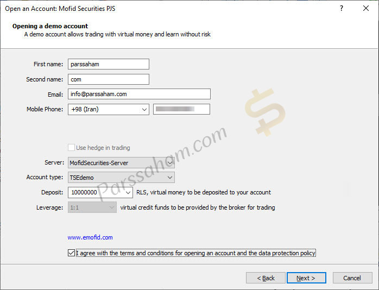The width and height of the screenshot is (379, 290).
Task: Click the 'Mobile Phone:' label
Action: click(45, 109)
